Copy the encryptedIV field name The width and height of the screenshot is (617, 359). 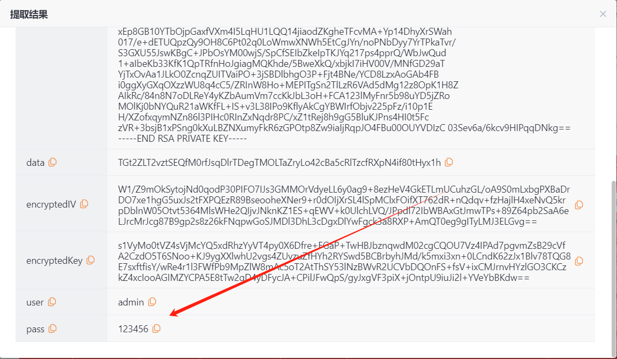pyautogui.click(x=84, y=204)
